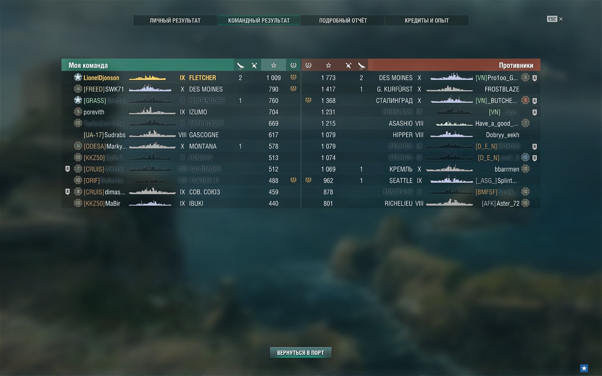
Task: Select player LionelDjonson row
Action: pyautogui.click(x=181, y=77)
